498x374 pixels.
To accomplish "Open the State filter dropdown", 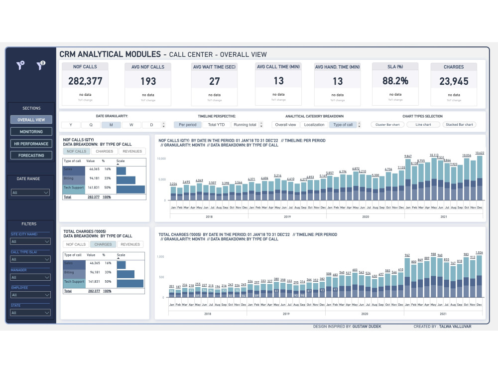I will click(30, 313).
